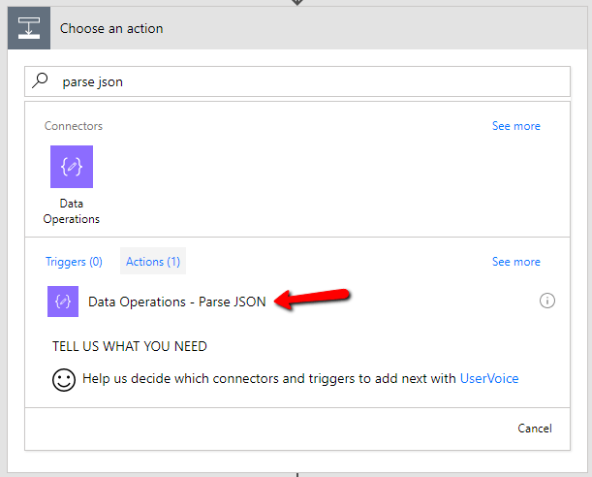
Task: See more in the Connectors section
Action: tap(515, 126)
